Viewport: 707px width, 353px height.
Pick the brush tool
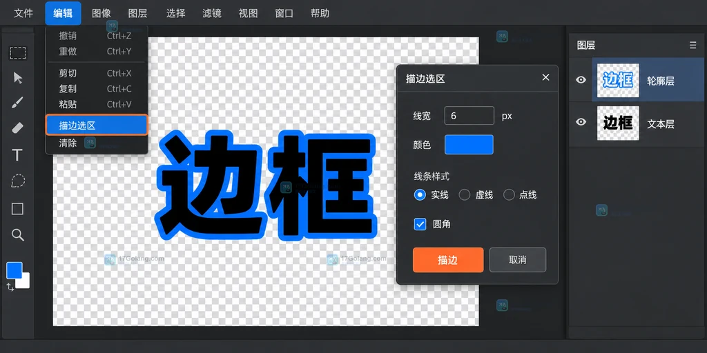tap(17, 103)
